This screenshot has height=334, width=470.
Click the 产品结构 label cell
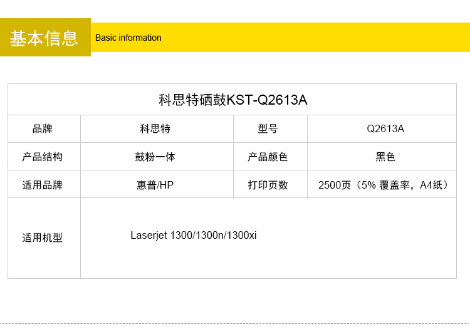click(x=43, y=157)
